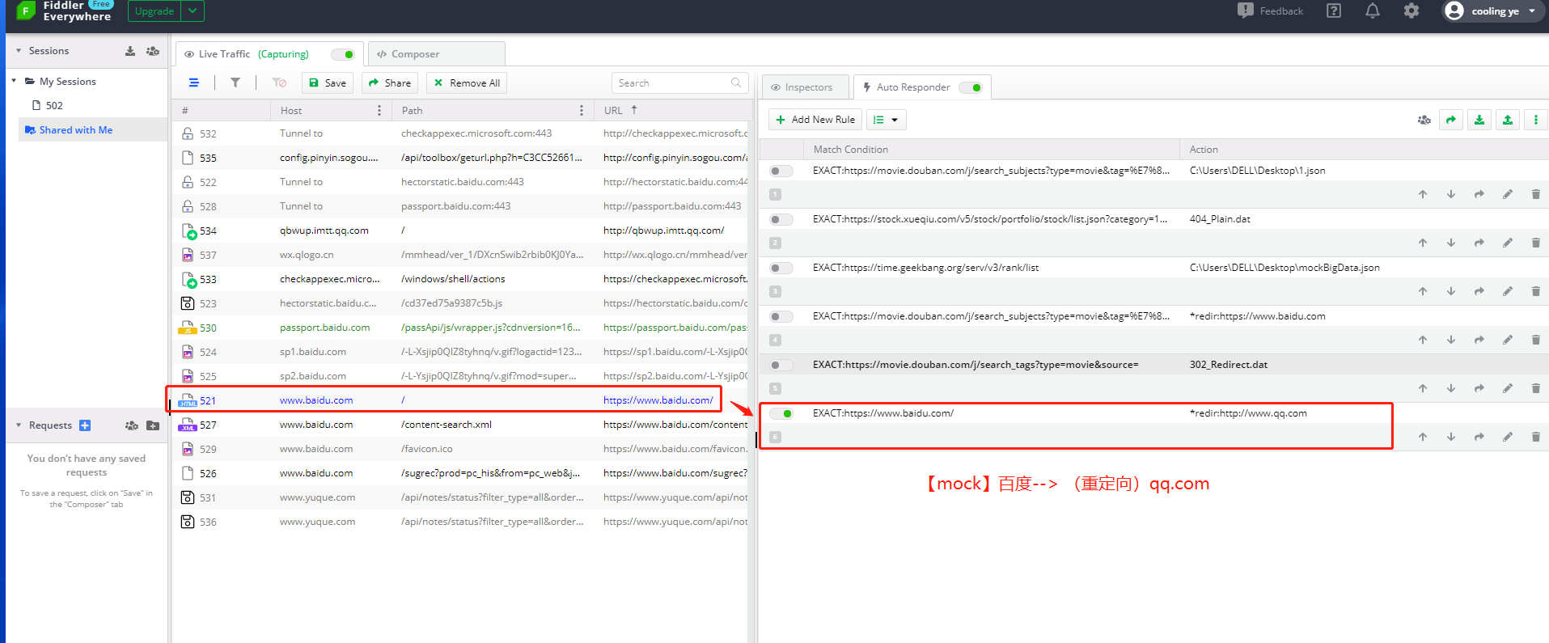Click the Requests new folder icon

click(x=153, y=425)
